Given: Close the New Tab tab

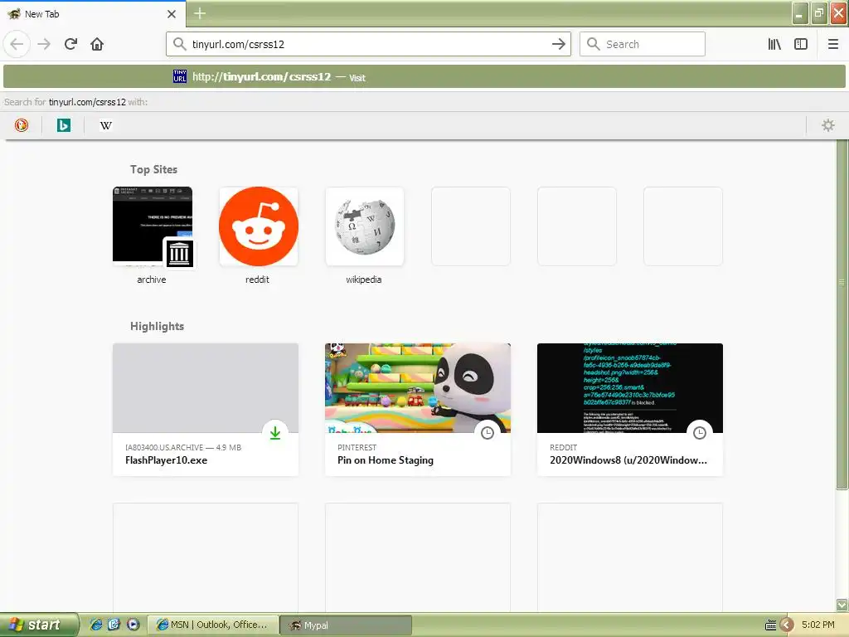Looking at the screenshot, I should (x=172, y=13).
